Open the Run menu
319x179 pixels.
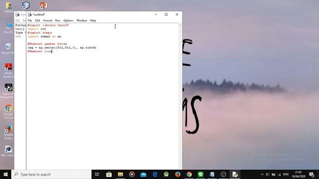[58, 20]
